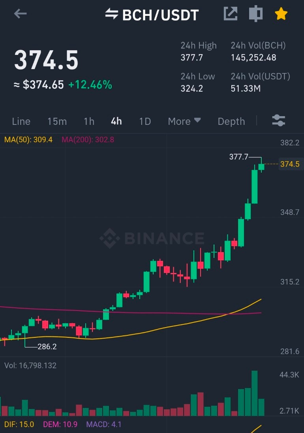Select the 4h timeframe

[x=116, y=121]
